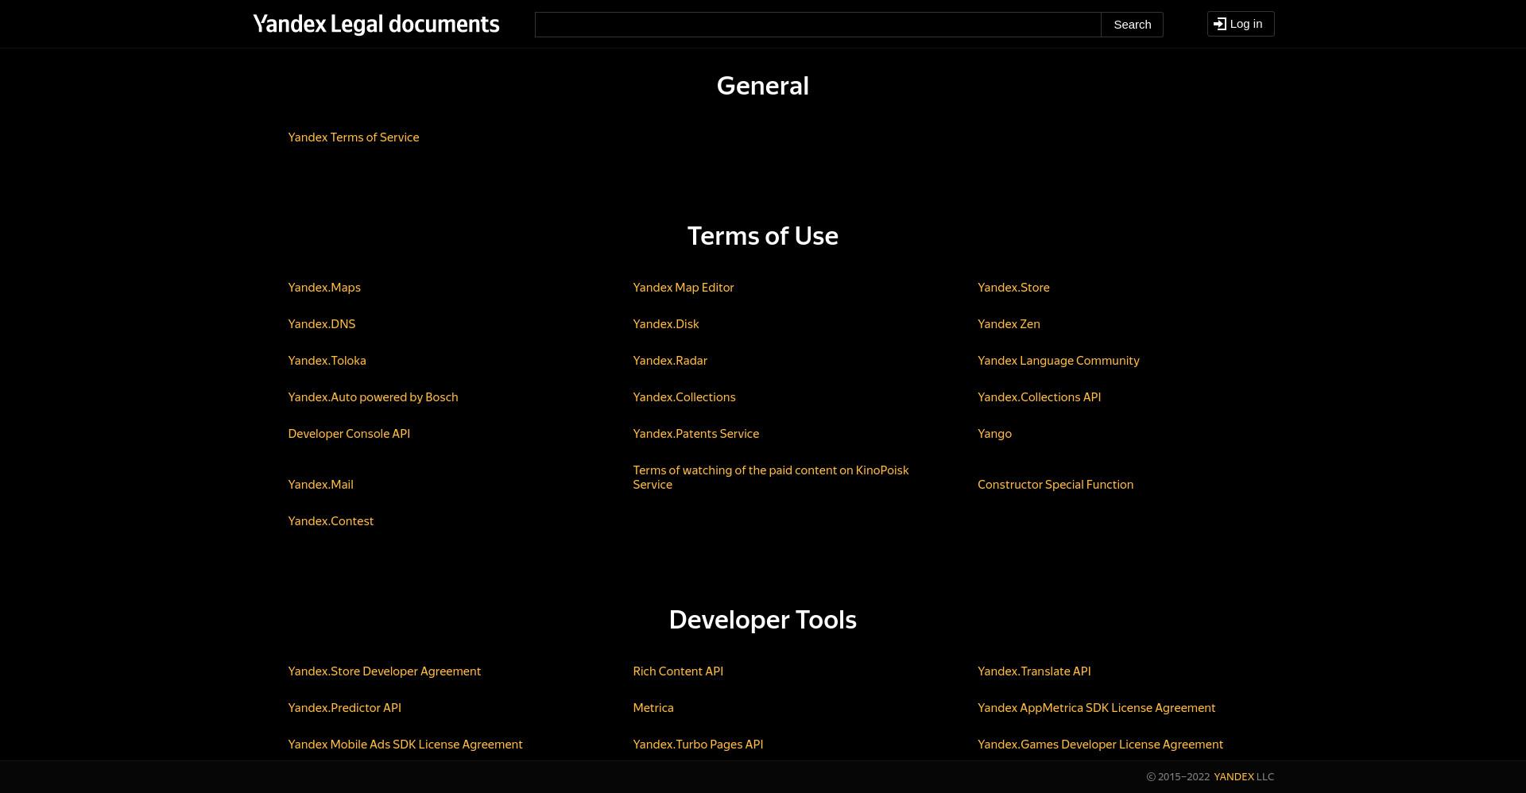Open Yandex.Store terms of use
Screen dimensions: 1526x793
1013,288
